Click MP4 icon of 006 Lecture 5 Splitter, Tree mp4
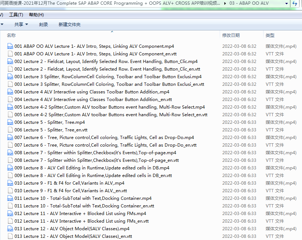Screen dimensions: 302x240 point(10,122)
